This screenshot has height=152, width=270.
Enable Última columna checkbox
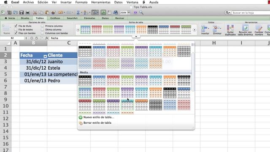(x=42, y=30)
